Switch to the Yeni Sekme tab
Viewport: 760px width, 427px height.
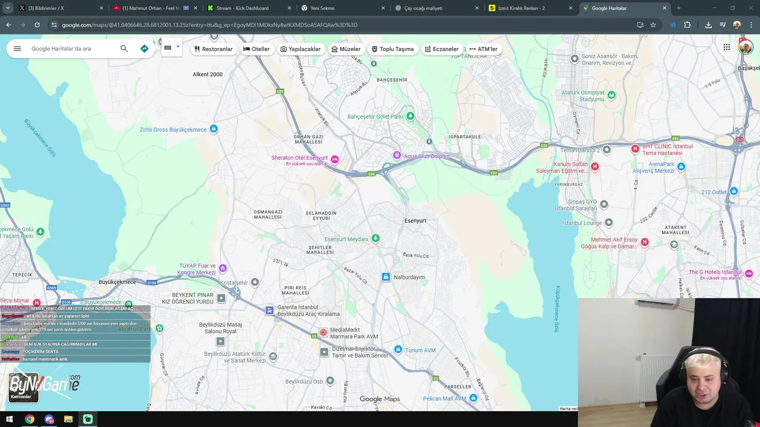(343, 8)
